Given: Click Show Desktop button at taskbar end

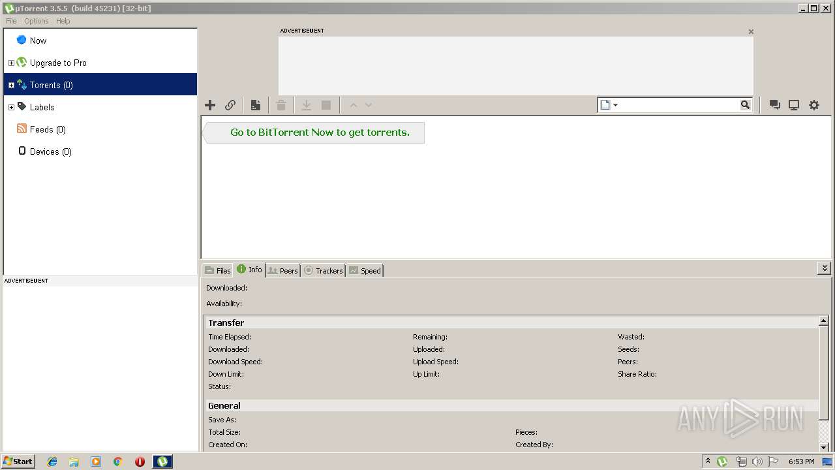Looking at the screenshot, I should (x=827, y=462).
